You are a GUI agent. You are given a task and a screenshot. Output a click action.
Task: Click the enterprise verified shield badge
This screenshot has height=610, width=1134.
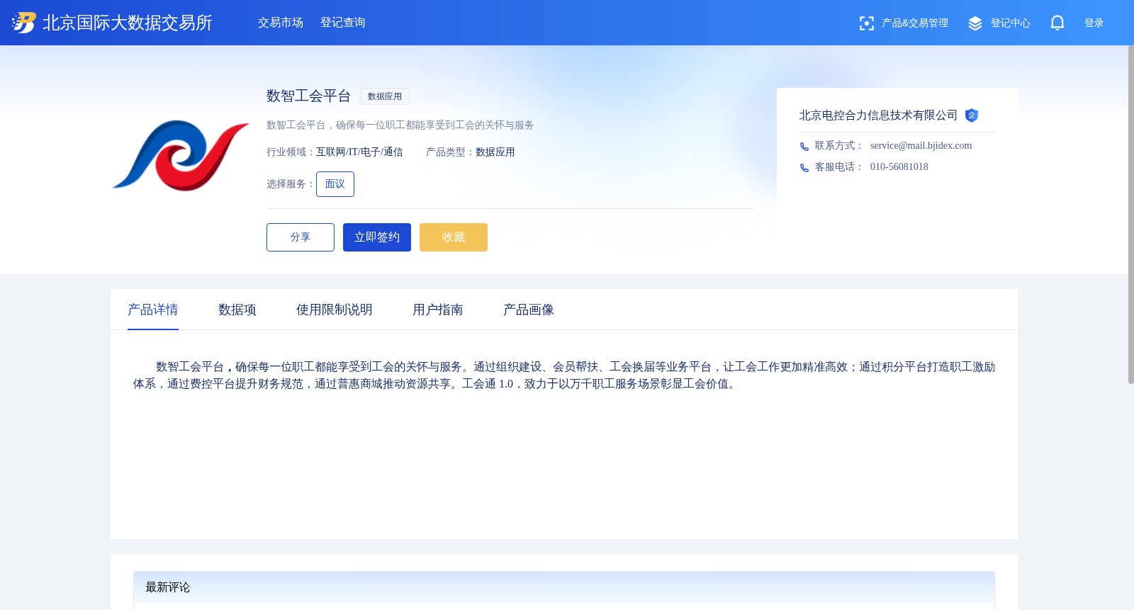[972, 115]
